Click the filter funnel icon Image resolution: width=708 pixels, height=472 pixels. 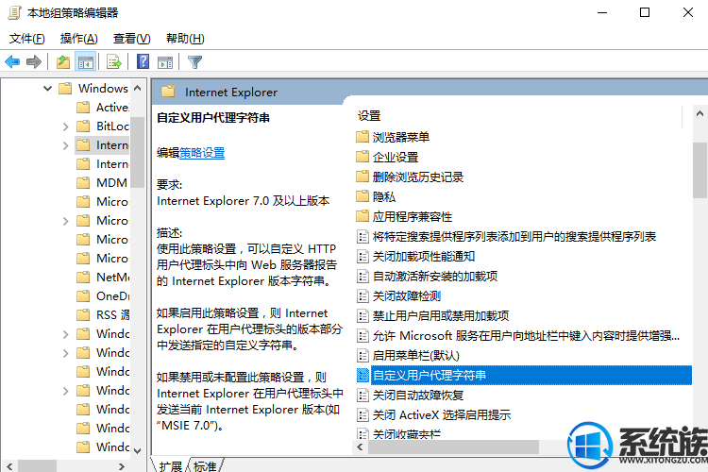coord(194,62)
